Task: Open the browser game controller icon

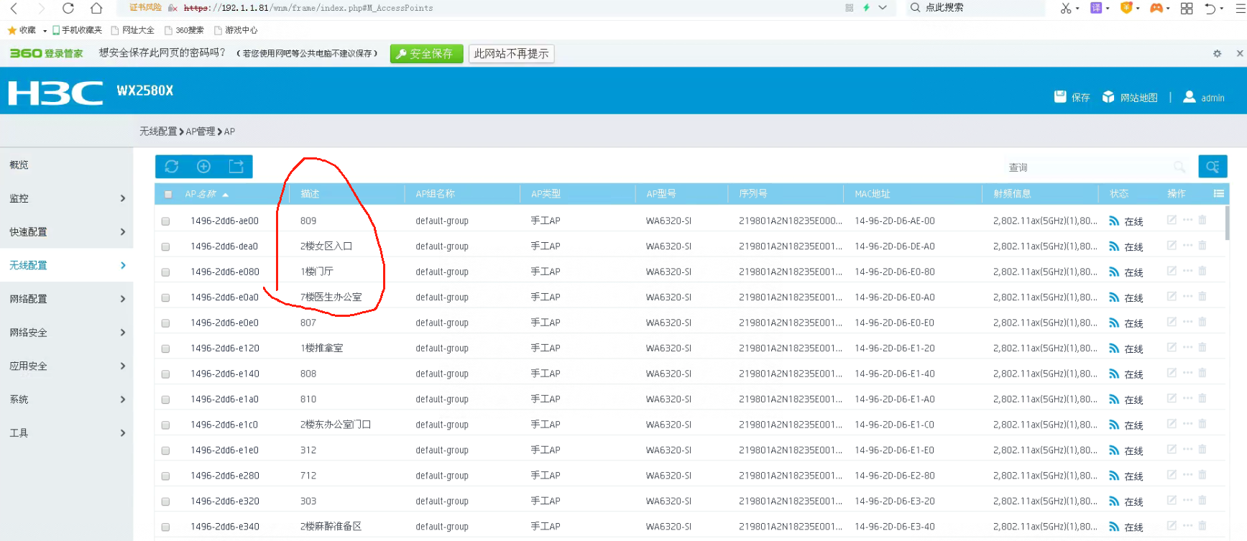Action: click(x=1156, y=8)
